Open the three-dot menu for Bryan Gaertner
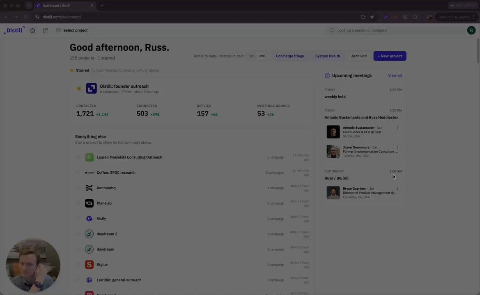Screen dimensions: 480x295 [x=397, y=188]
